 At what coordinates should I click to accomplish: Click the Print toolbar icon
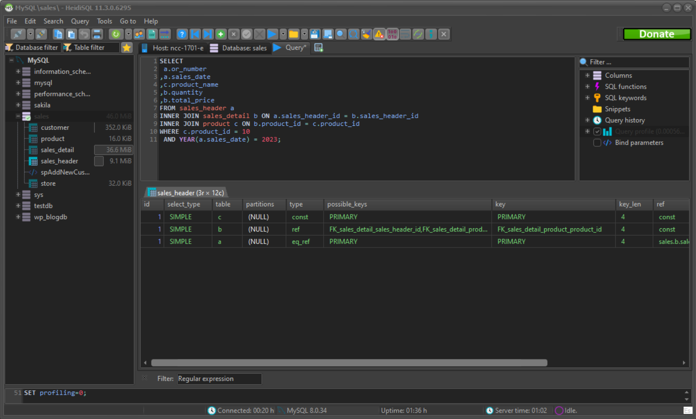97,34
